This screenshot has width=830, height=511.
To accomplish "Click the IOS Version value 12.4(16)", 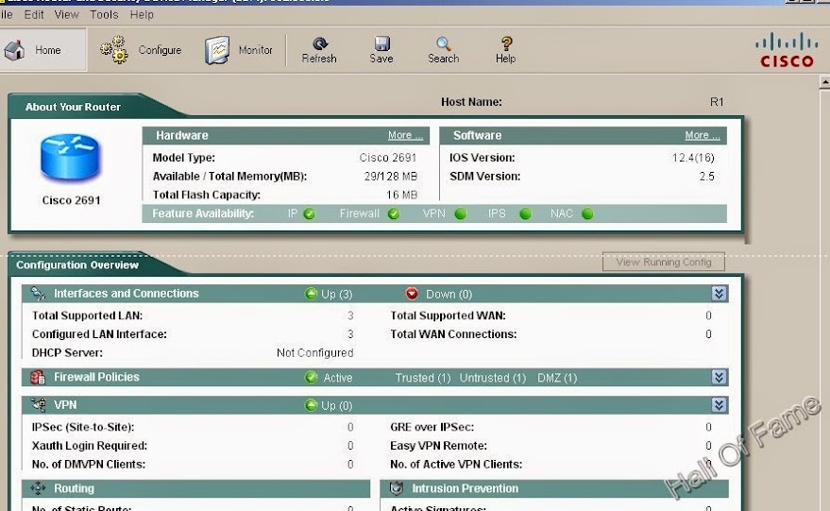I will pos(693,158).
